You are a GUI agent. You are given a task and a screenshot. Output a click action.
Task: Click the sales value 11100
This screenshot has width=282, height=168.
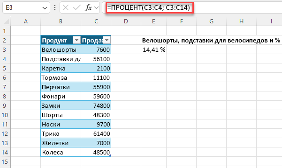[x=96, y=77]
